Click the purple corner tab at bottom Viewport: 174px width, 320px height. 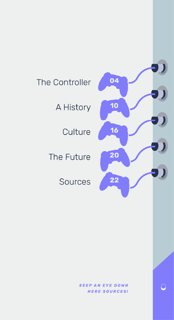pyautogui.click(x=163, y=286)
